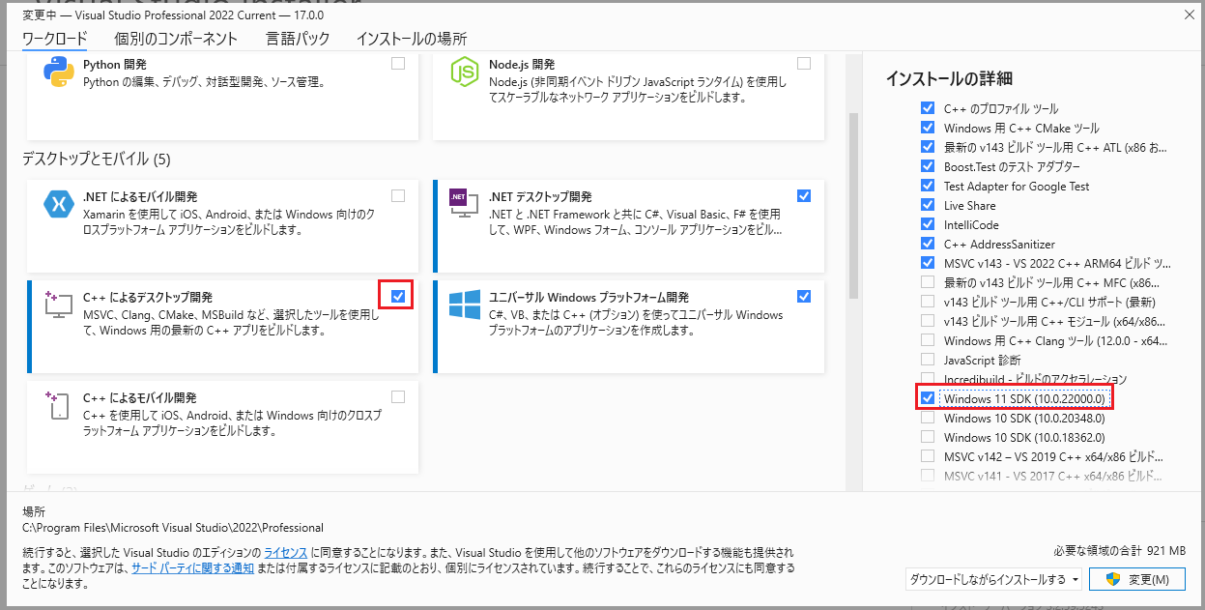This screenshot has height=610, width=1205.
Task: Switch to the ワークロード tab
Action: pos(55,39)
